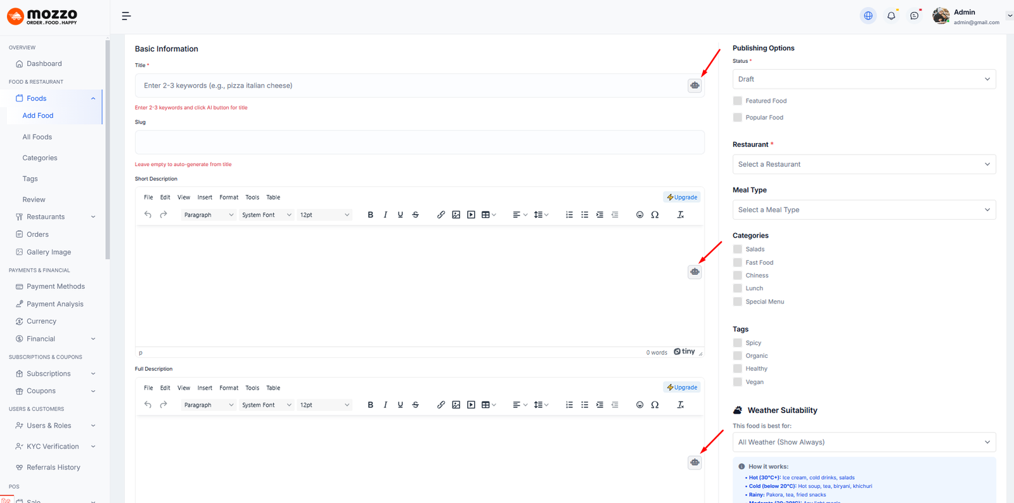Image resolution: width=1014 pixels, height=503 pixels.
Task: Insert link in Short Description editor
Action: click(440, 215)
